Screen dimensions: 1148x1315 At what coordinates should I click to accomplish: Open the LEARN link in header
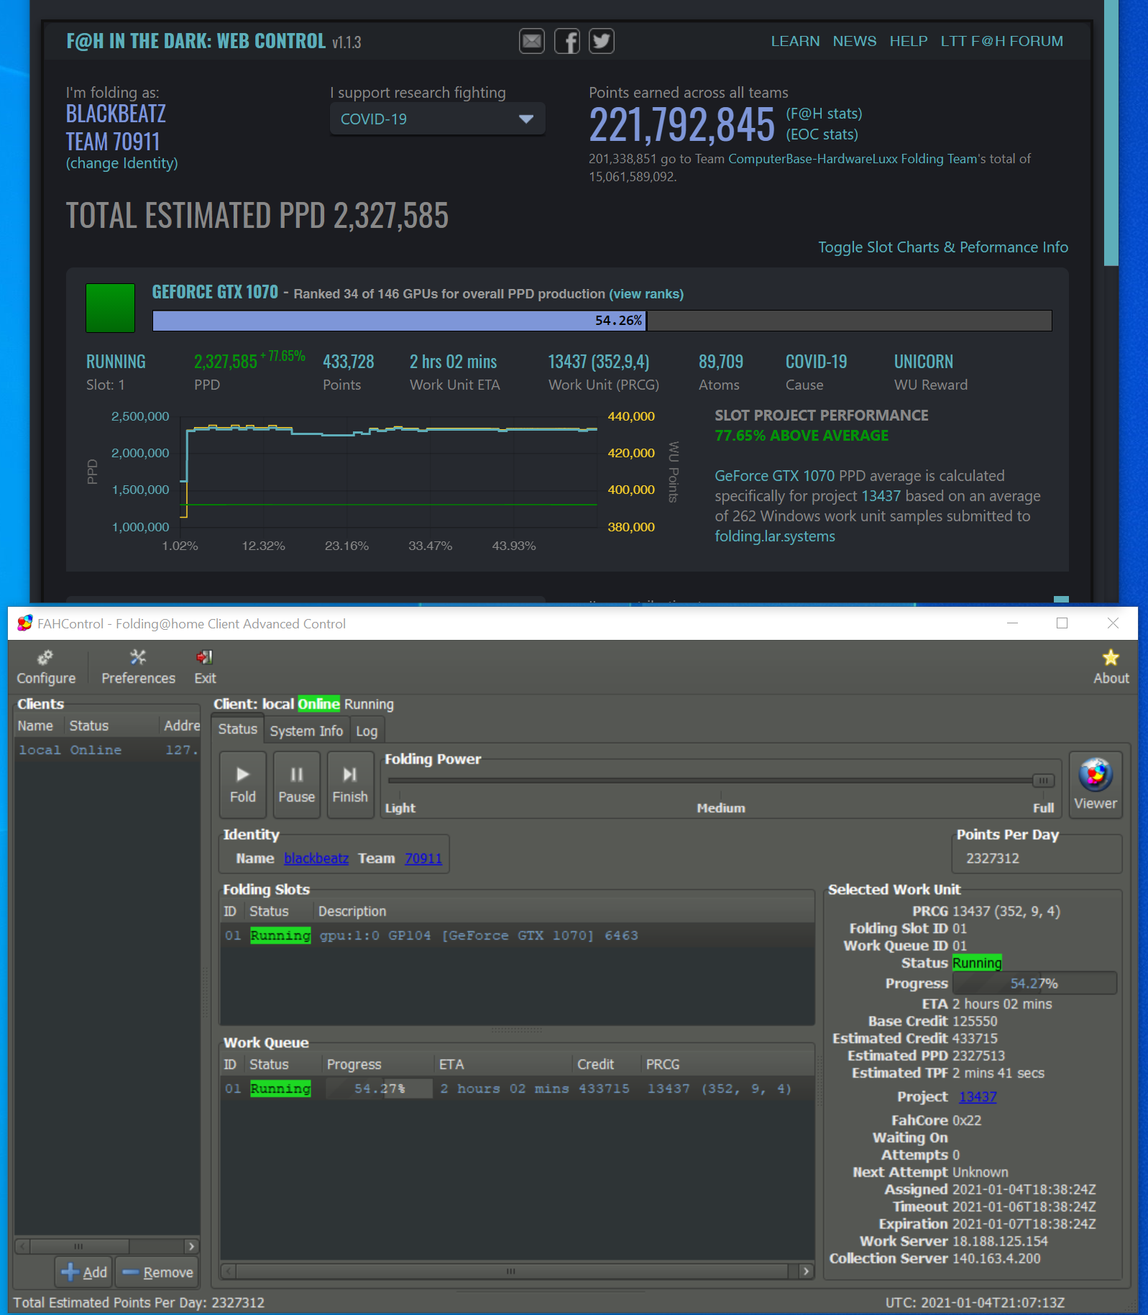(x=795, y=41)
